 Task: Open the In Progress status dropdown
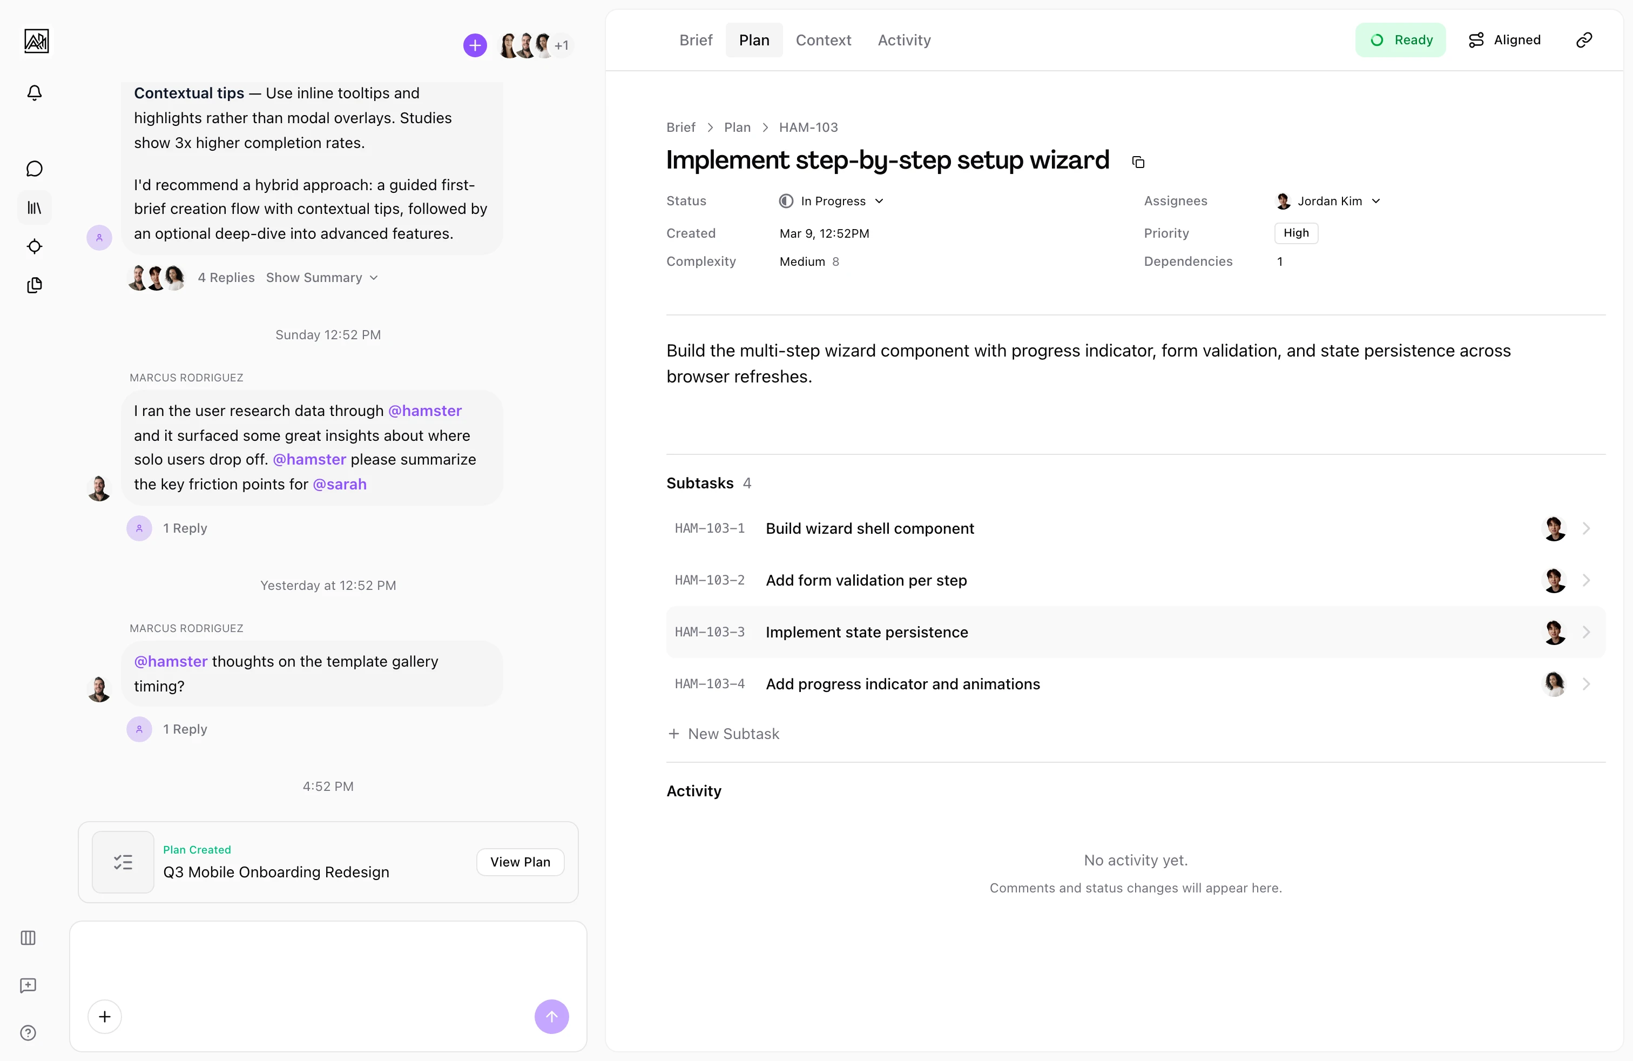832,201
